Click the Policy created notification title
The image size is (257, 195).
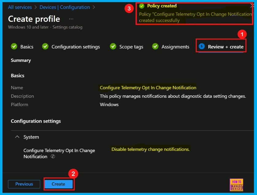162,6
